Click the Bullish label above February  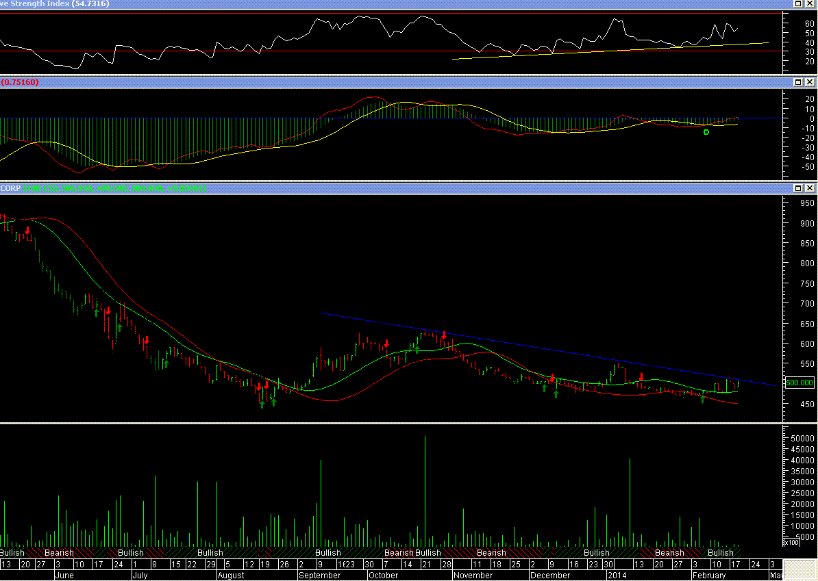point(720,553)
